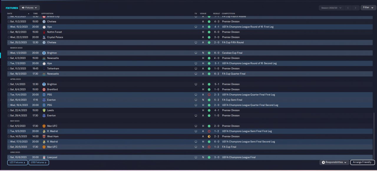Viewport: 377px width, 171px height.
Task: Sort by the Opposition column header
Action: pyautogui.click(x=47, y=14)
